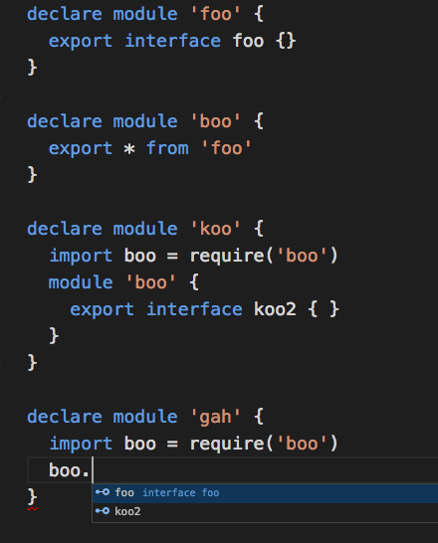438x543 pixels.
Task: Click the 'interface foo' detail text in suggestion
Action: 181,493
